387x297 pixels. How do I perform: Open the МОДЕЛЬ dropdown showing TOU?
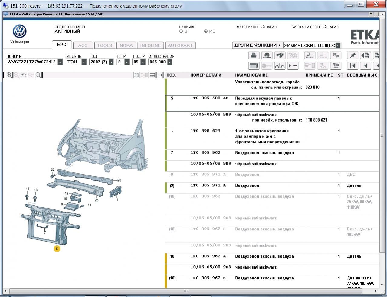pos(84,62)
